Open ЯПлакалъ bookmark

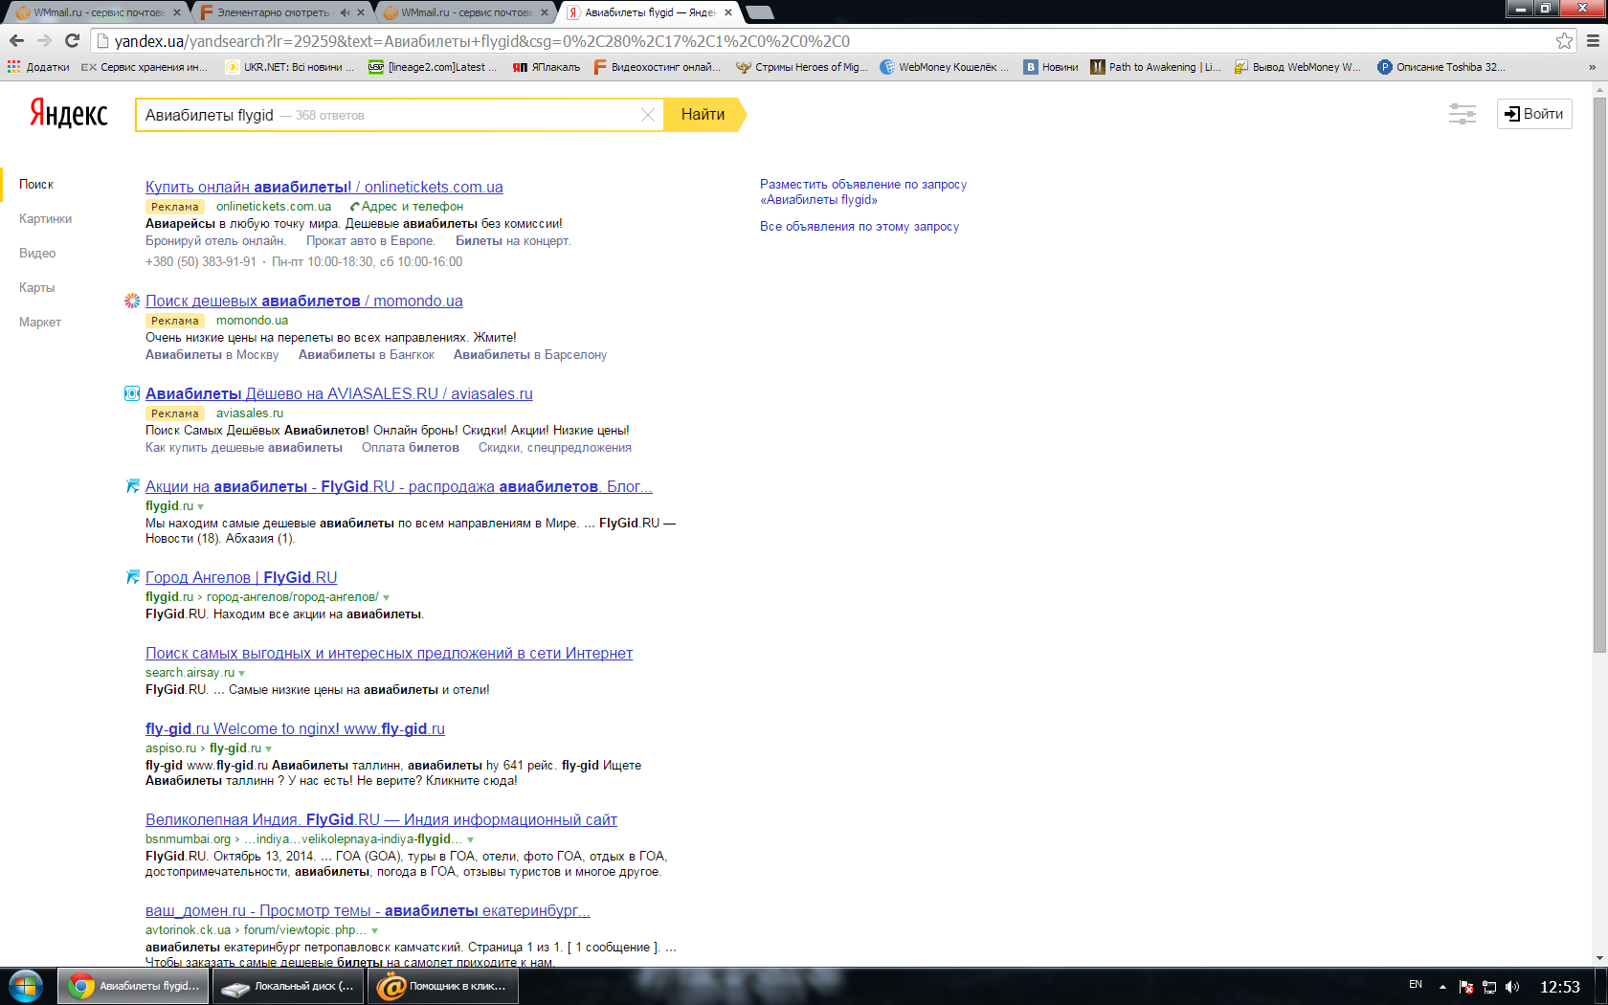[x=547, y=67]
